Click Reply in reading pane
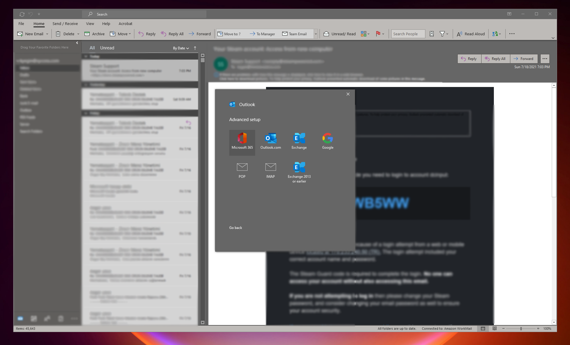This screenshot has width=570, height=345. click(x=469, y=59)
